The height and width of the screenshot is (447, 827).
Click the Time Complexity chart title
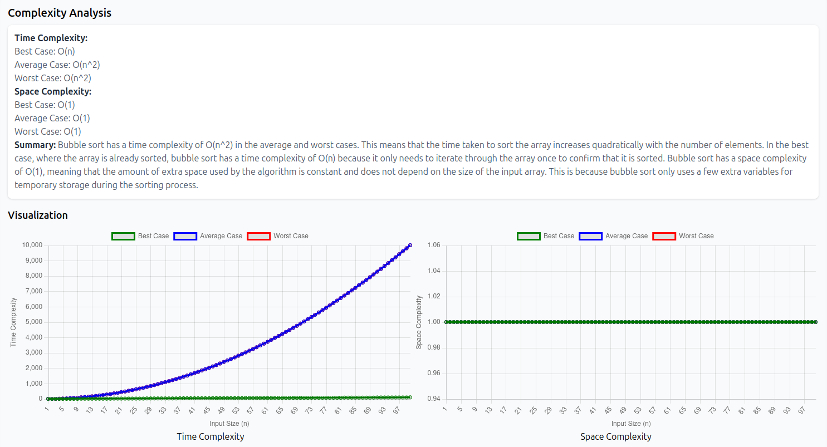coord(211,436)
